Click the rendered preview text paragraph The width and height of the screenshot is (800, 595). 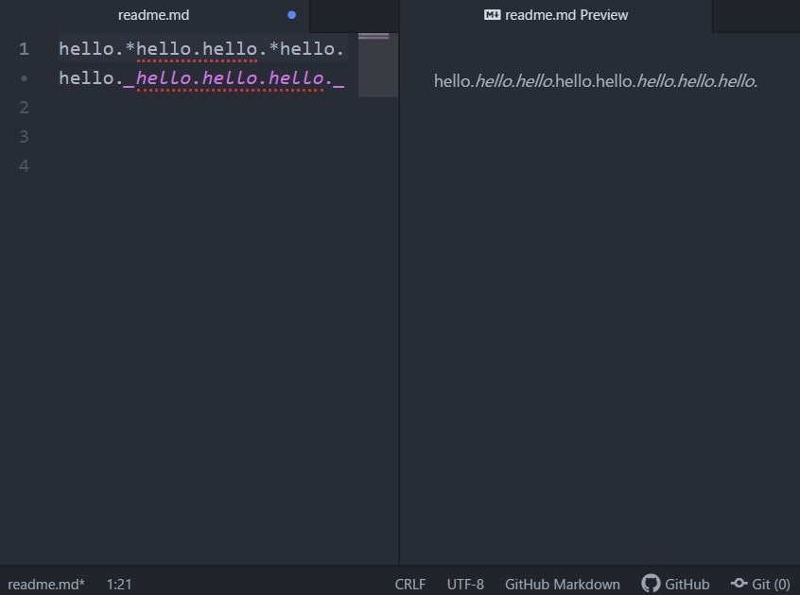596,81
